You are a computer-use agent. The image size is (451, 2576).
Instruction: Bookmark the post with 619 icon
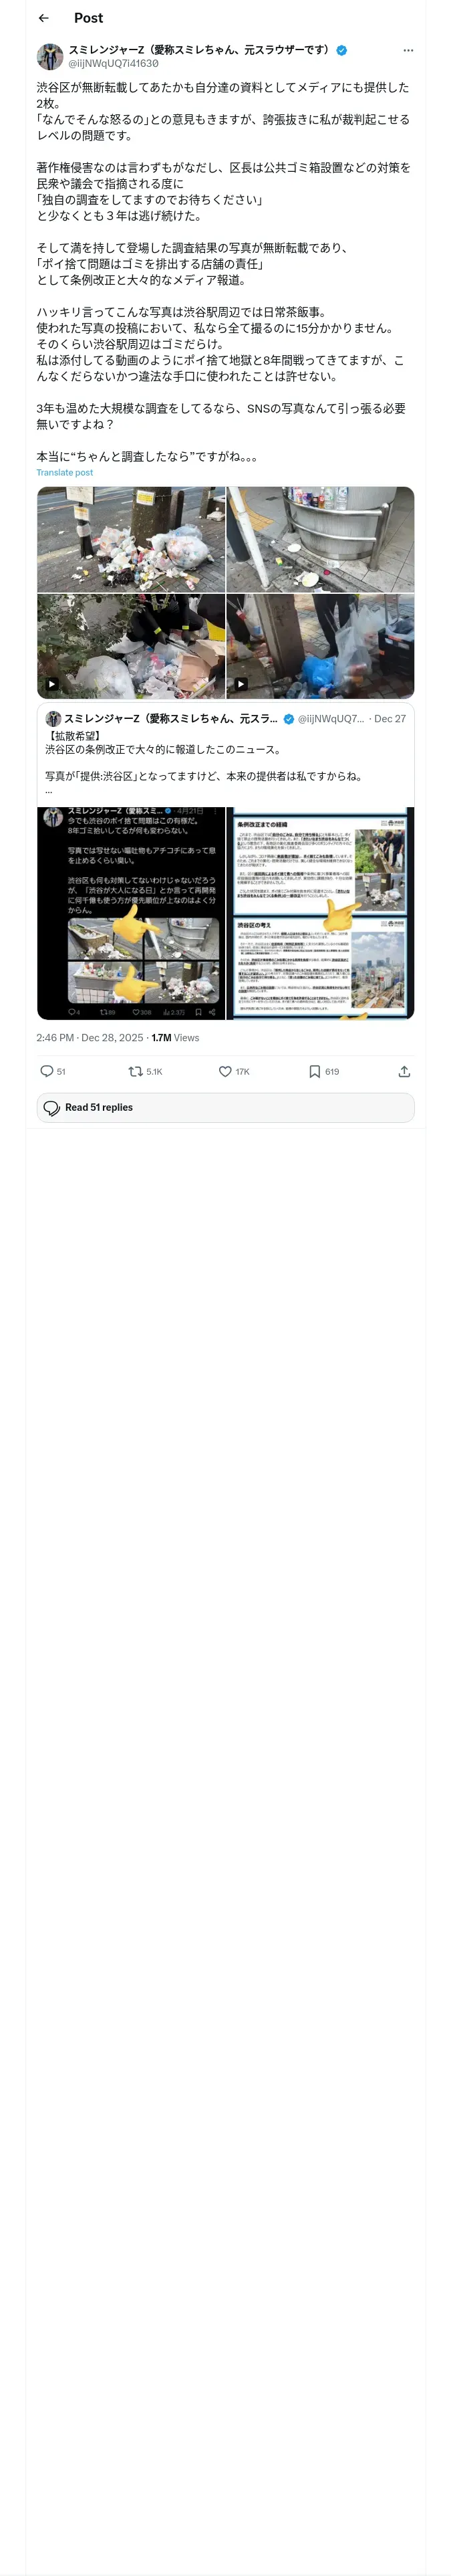(314, 1071)
